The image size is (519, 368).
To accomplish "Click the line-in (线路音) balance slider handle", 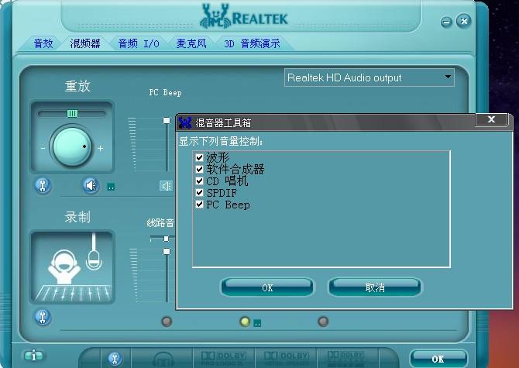I will click(x=167, y=239).
